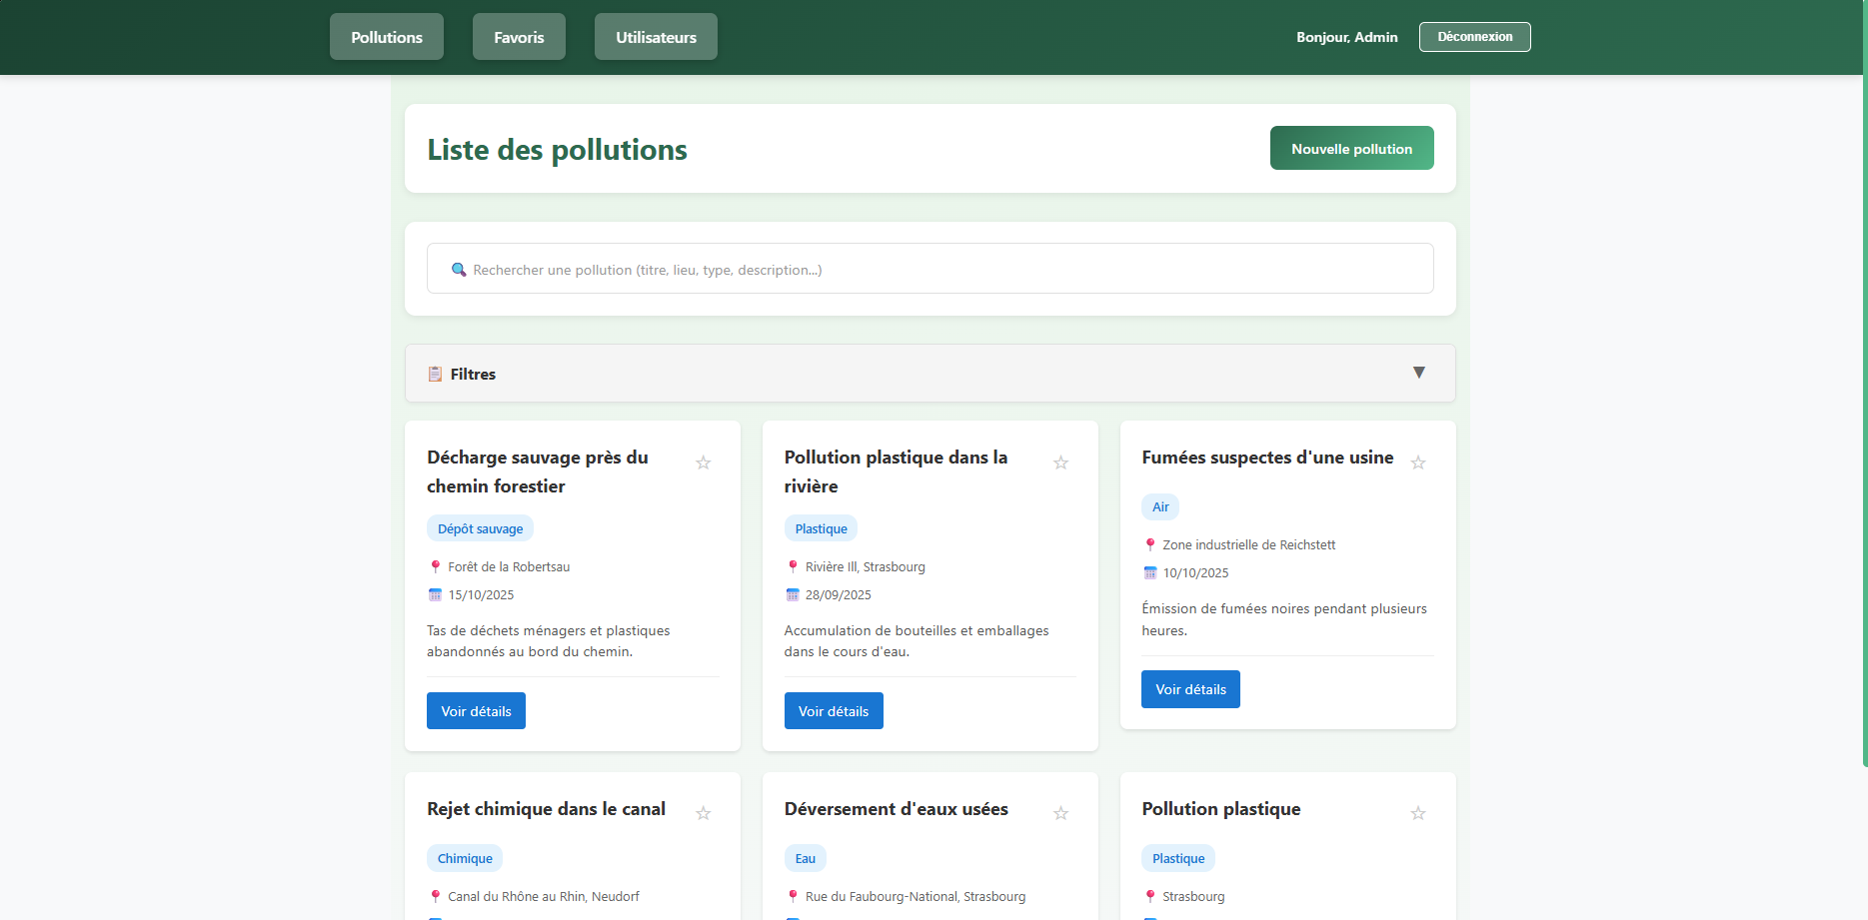View details of Fumées suspectes d'une usine
This screenshot has width=1868, height=920.
(x=1190, y=689)
